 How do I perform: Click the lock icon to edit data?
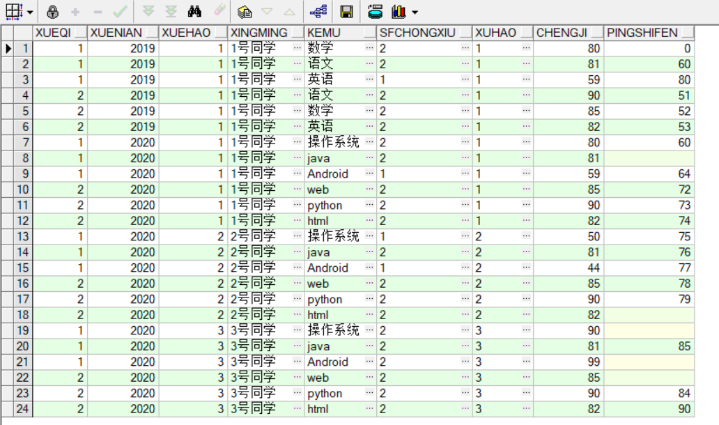53,12
